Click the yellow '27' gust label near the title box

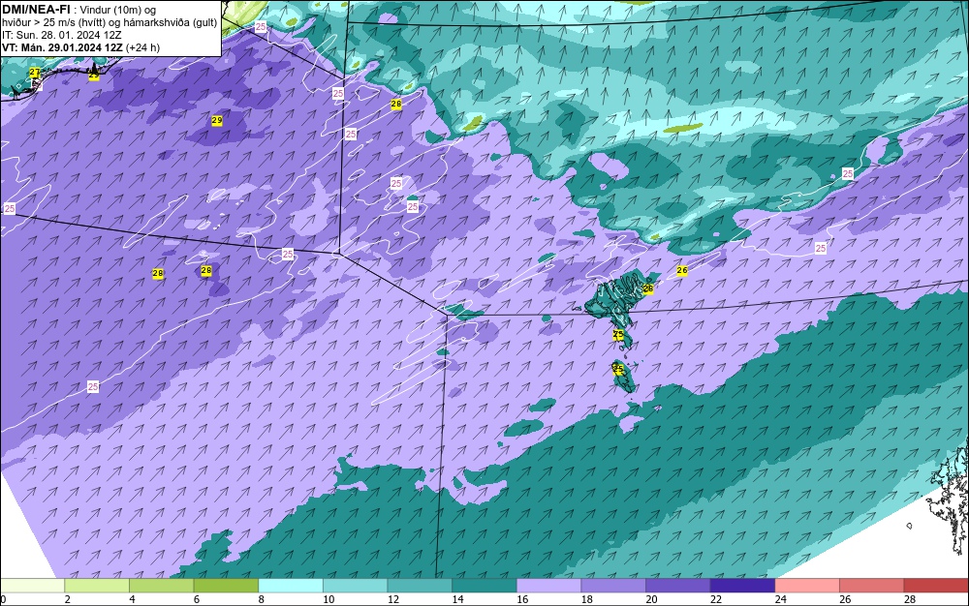coord(35,73)
